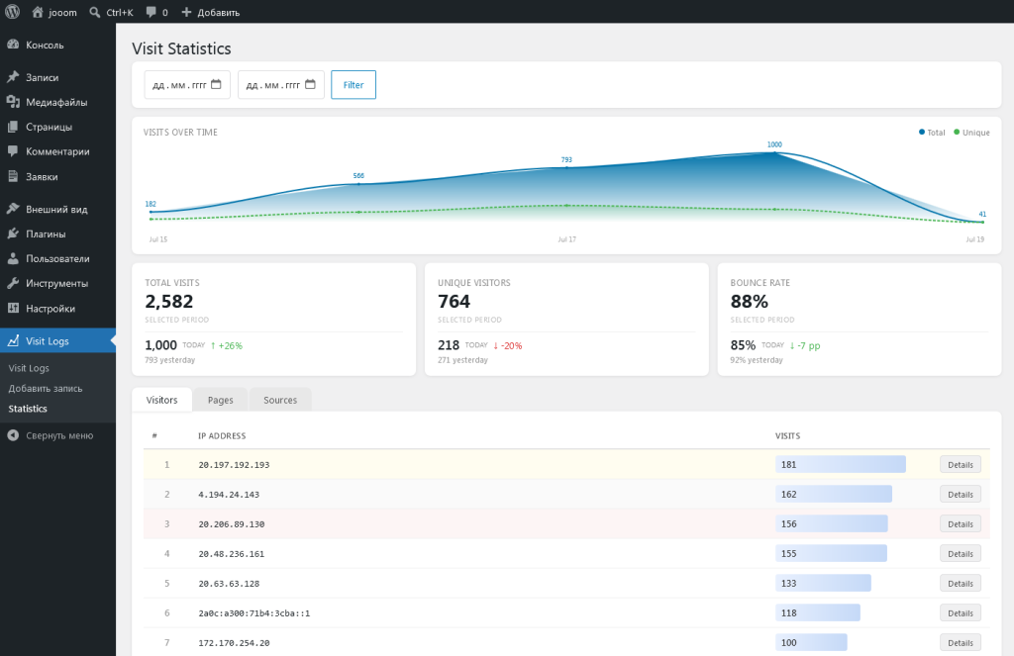This screenshot has width=1014, height=656.
Task: Click the IP address 20.206.89.130
Action: (232, 524)
